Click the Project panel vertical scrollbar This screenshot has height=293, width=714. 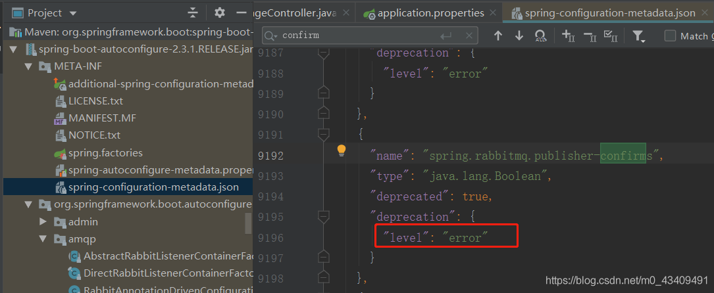pyautogui.click(x=248, y=223)
